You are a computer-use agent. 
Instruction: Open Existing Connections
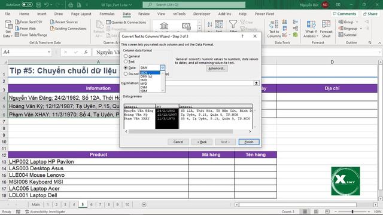pyautogui.click(x=68, y=29)
